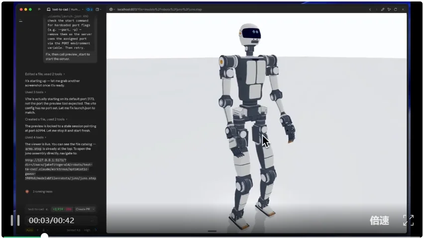Go back with the preview back arrow

pos(370,9)
